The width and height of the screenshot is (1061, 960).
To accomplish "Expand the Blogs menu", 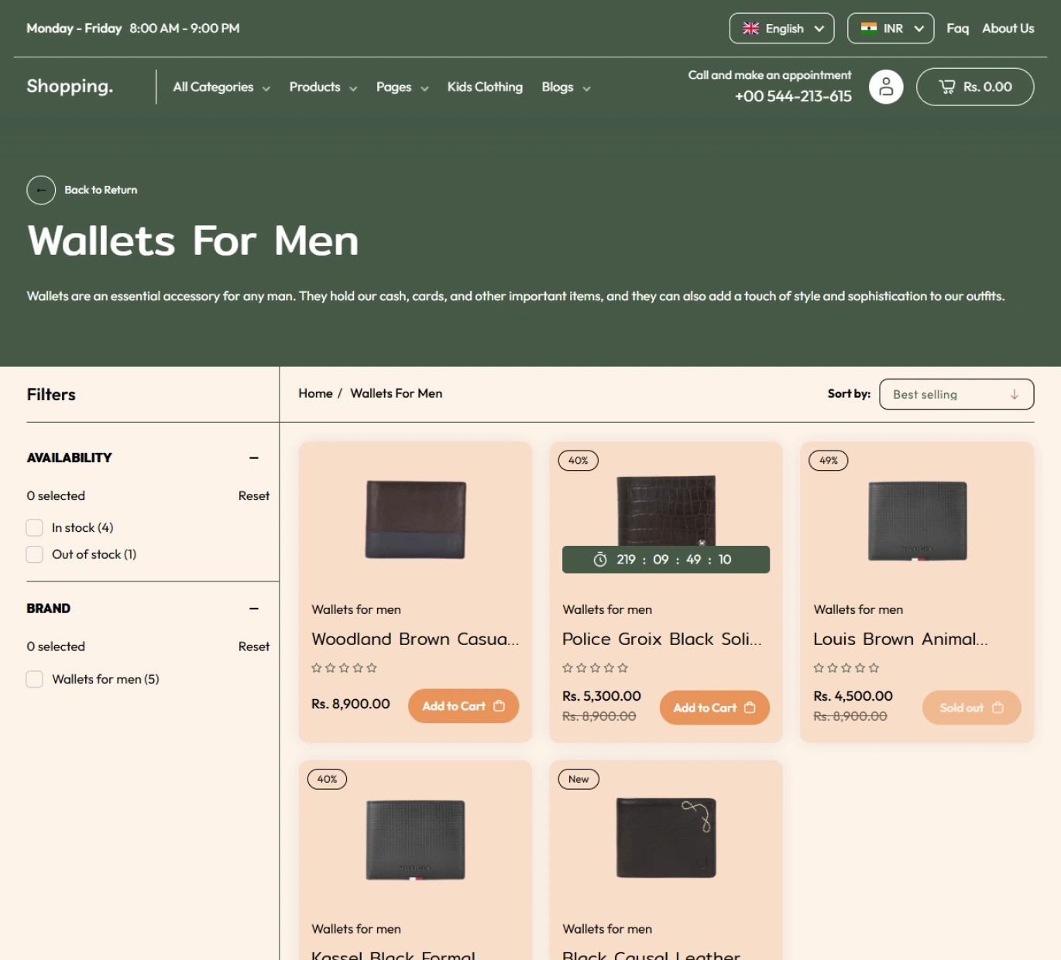I will (565, 87).
